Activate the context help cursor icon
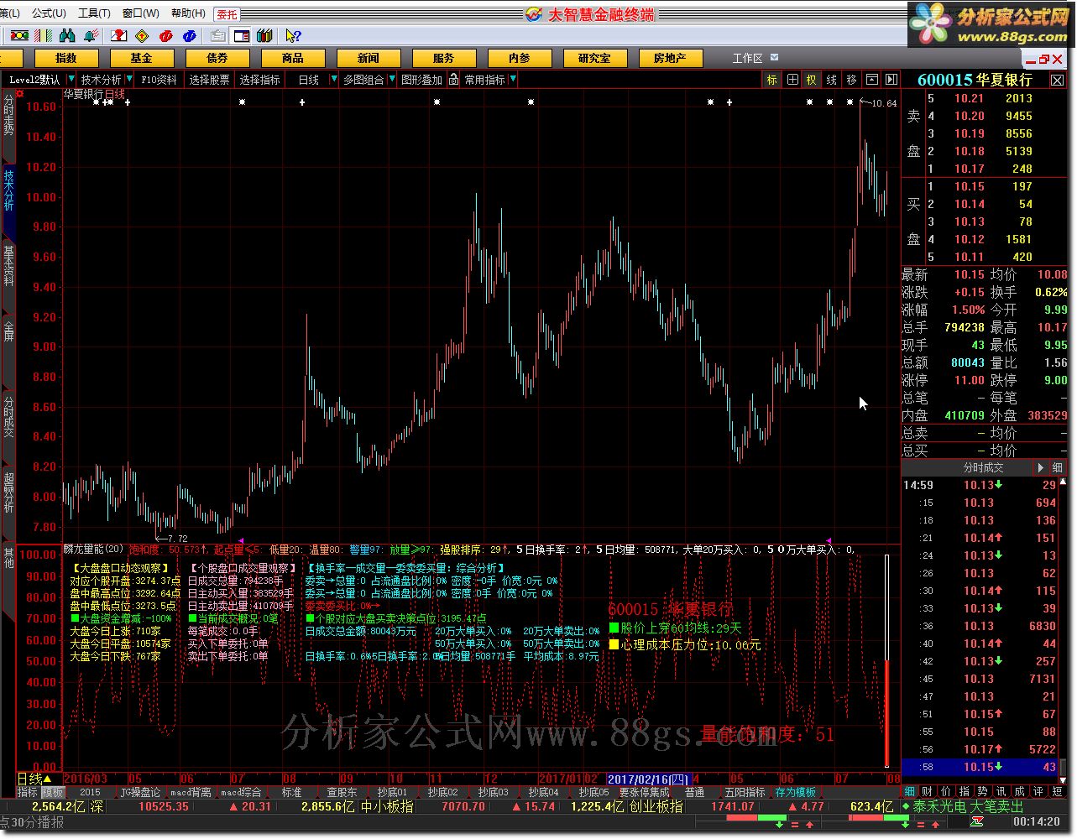 [292, 36]
